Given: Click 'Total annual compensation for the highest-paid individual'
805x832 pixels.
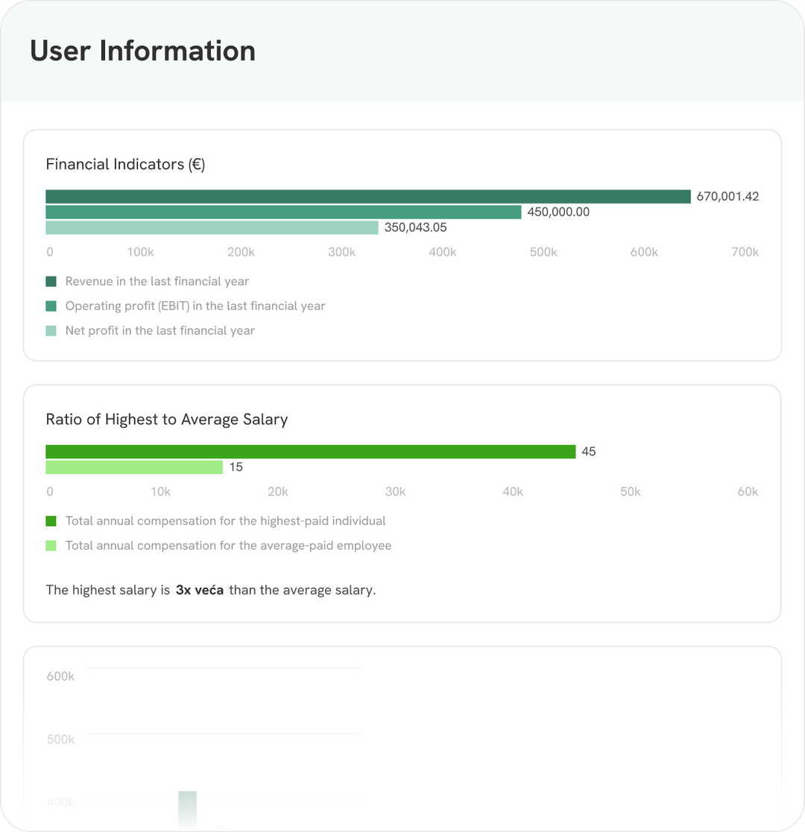Looking at the screenshot, I should click(226, 521).
